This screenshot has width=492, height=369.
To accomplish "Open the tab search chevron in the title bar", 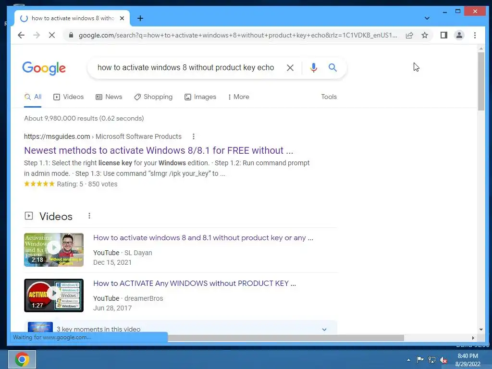I will [427, 18].
